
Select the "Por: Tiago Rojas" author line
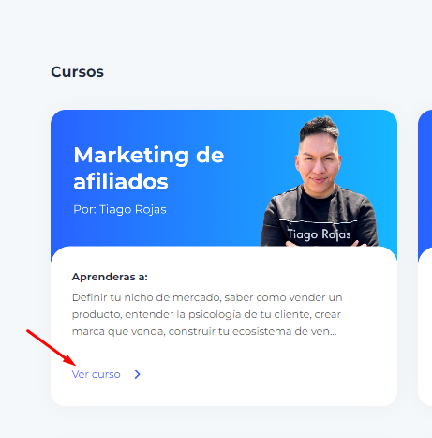[x=120, y=209]
